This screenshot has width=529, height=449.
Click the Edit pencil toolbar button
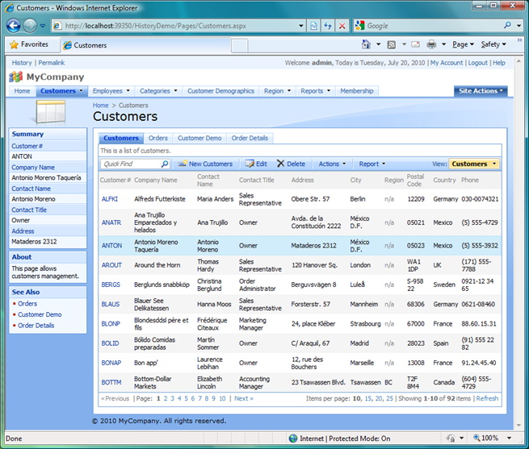(256, 164)
